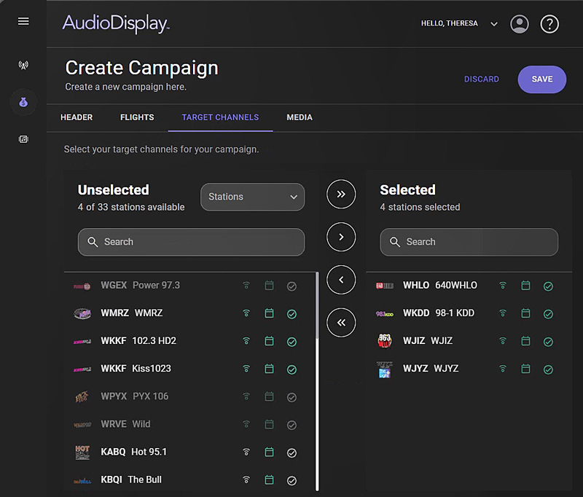Click the AudioDisplay logo

(x=116, y=24)
